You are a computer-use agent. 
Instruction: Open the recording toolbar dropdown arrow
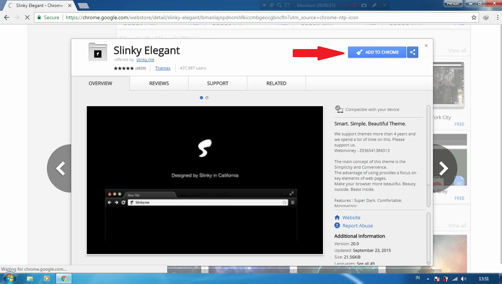[x=264, y=5]
